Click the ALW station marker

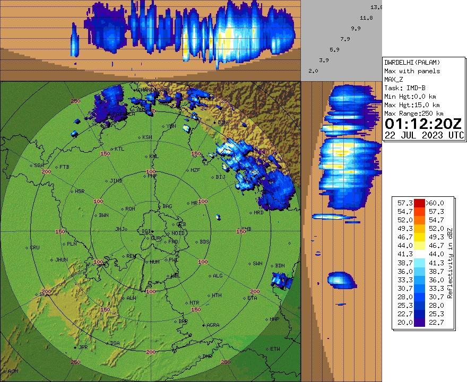click(124, 298)
